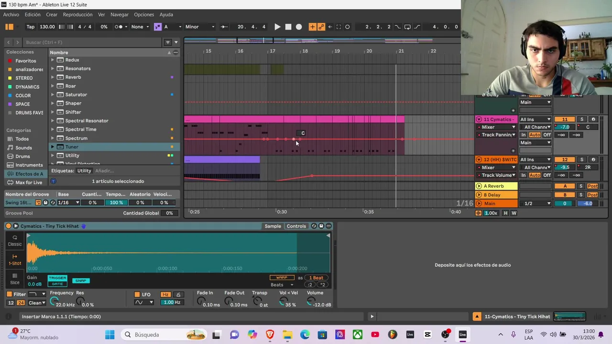Solo track 11 with S button
The width and height of the screenshot is (612, 344).
tap(582, 119)
